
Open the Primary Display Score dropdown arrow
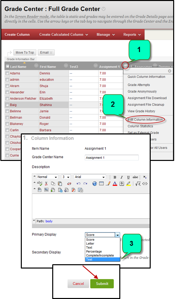click(118, 235)
